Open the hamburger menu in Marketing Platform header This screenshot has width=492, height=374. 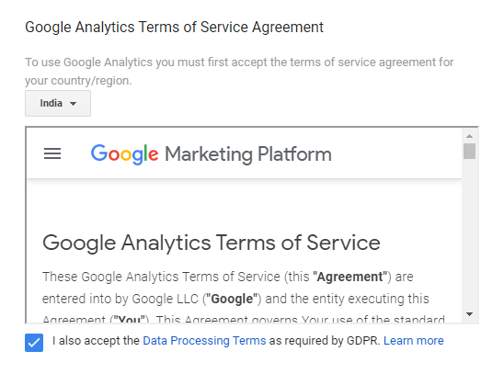pyautogui.click(x=52, y=153)
